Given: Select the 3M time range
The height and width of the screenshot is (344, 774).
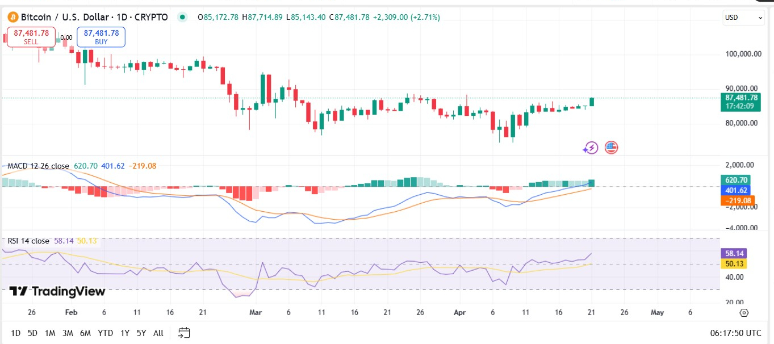Looking at the screenshot, I should point(68,333).
